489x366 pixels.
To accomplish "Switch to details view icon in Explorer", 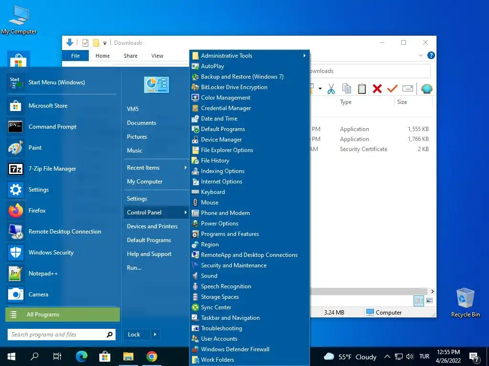I will coord(419,301).
